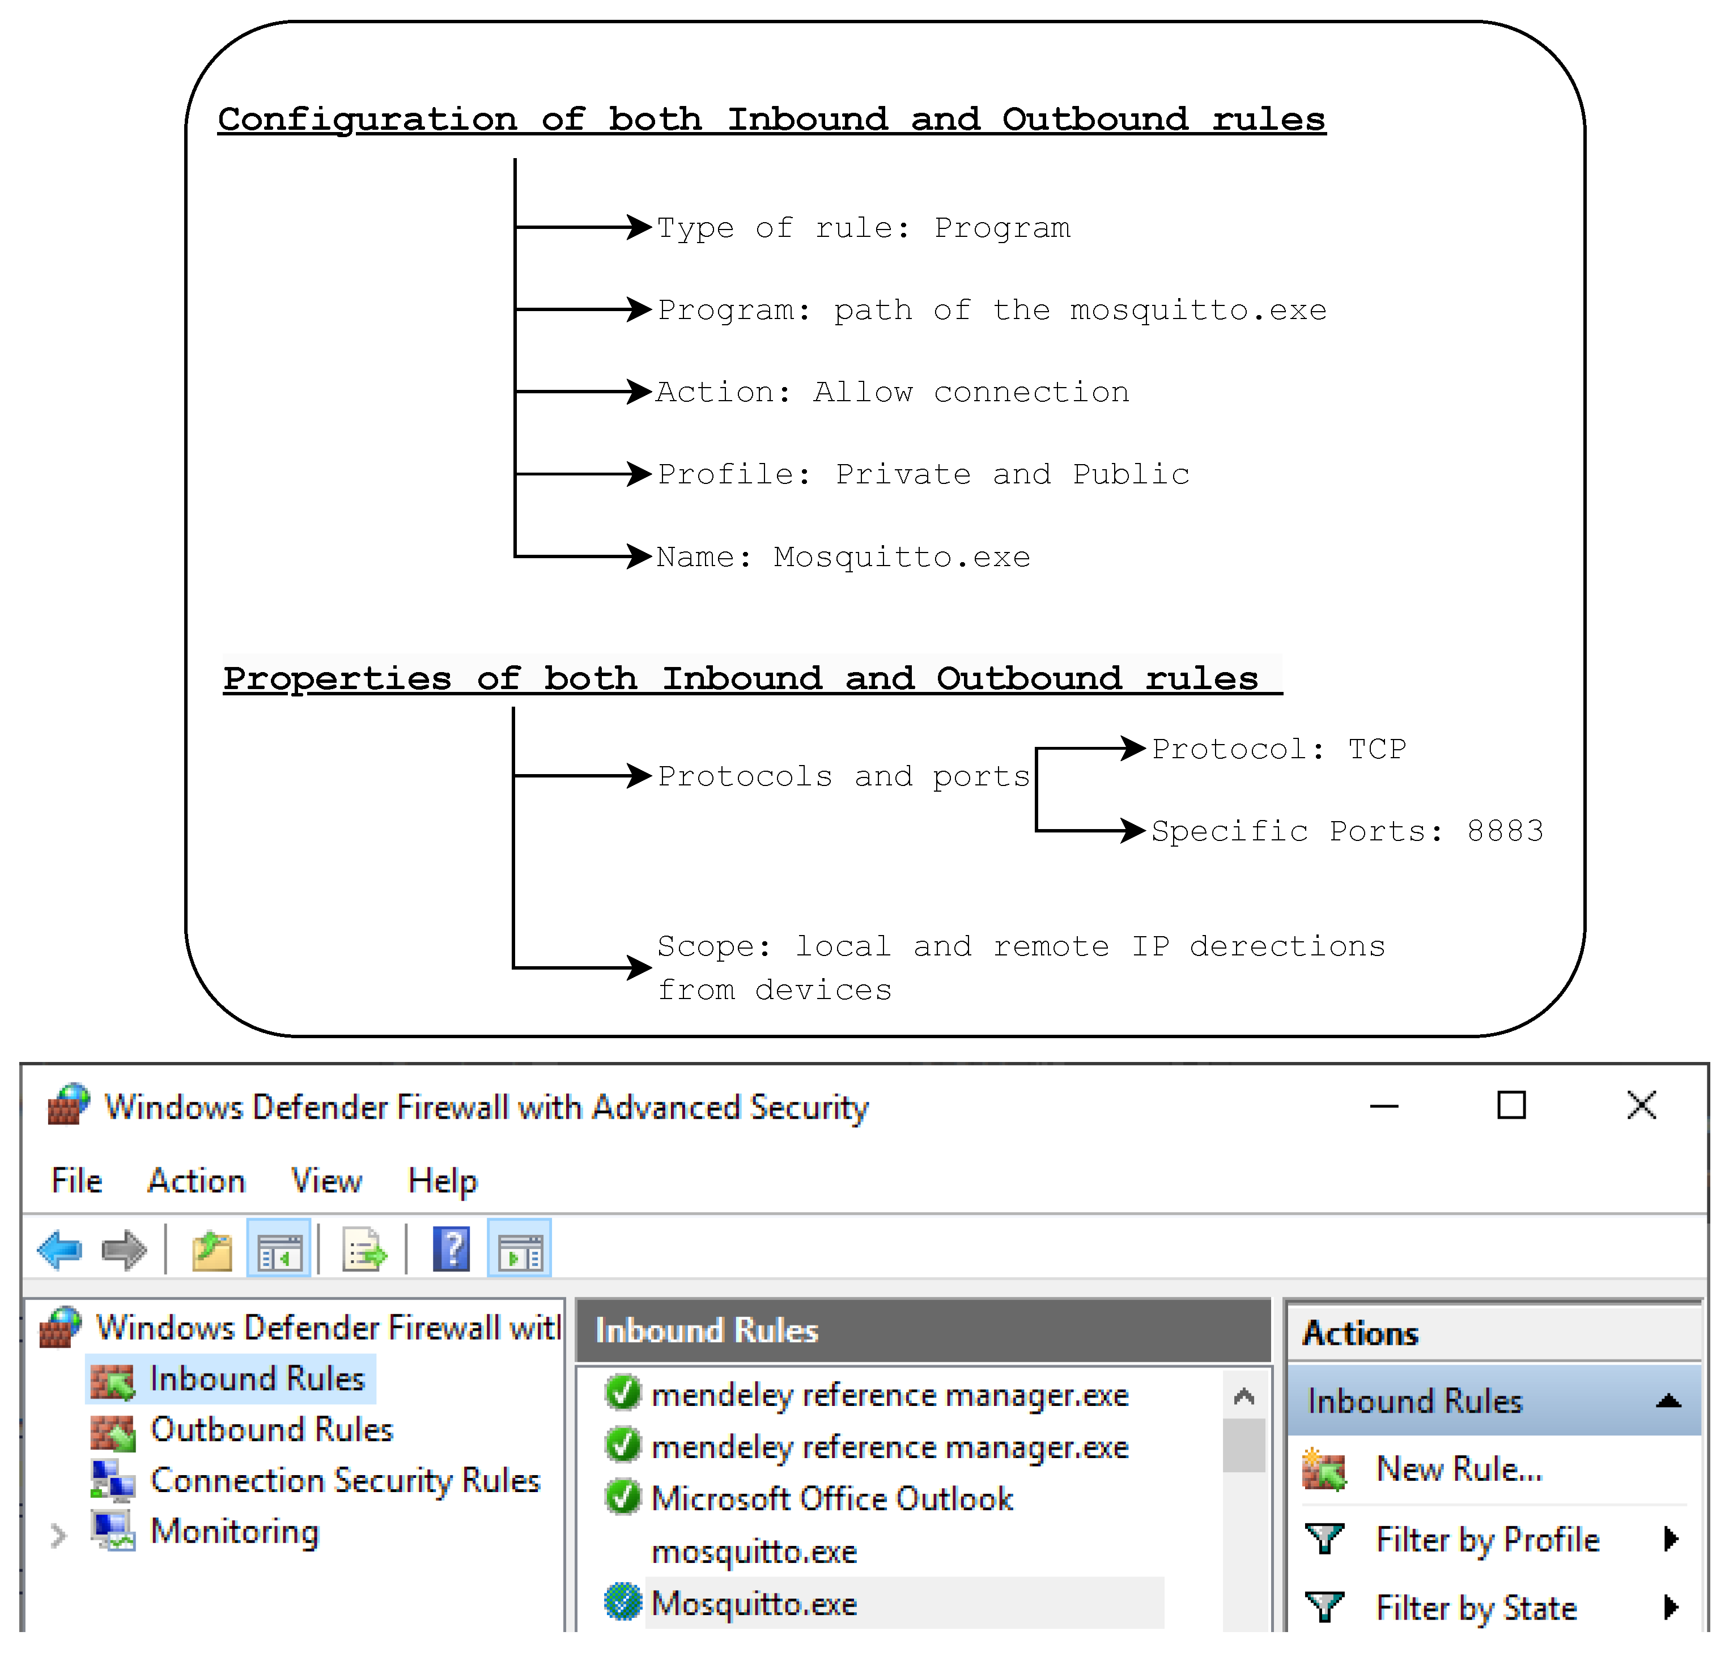Collapse Inbound Rules section in Actions pane
The height and width of the screenshot is (1657, 1729).
pos(1668,1401)
